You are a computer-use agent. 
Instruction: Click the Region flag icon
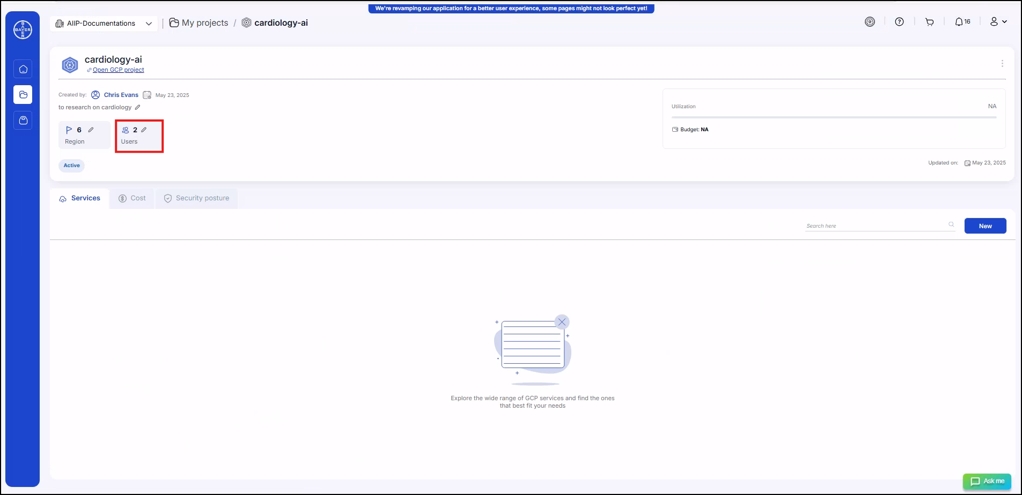point(69,130)
